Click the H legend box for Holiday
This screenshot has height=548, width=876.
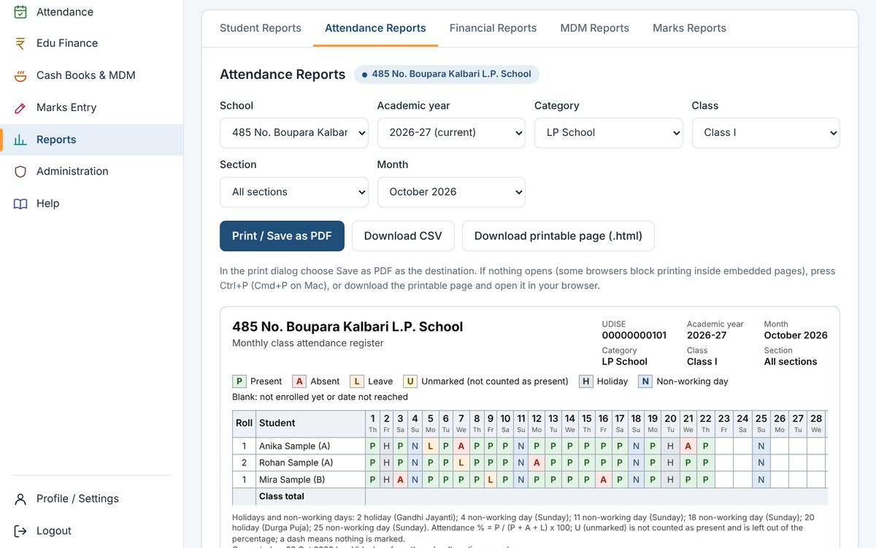[585, 381]
